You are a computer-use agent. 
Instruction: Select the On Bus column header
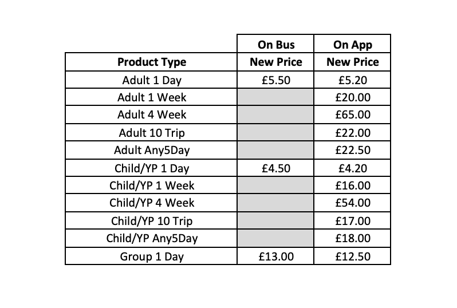(275, 44)
